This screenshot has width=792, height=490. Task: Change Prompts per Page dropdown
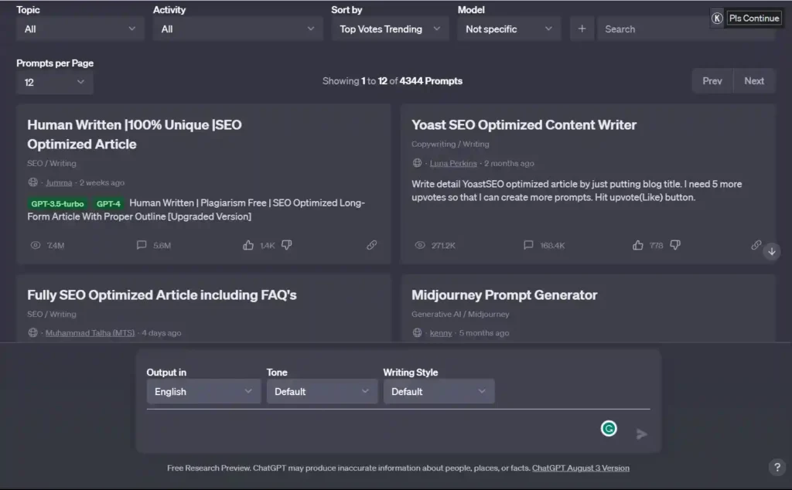(55, 82)
